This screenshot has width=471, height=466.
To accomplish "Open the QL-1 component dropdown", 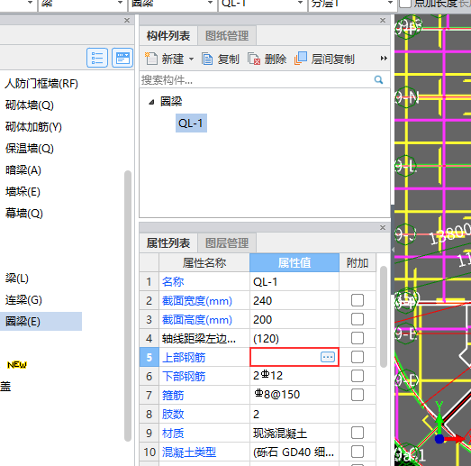I will click(x=300, y=3).
